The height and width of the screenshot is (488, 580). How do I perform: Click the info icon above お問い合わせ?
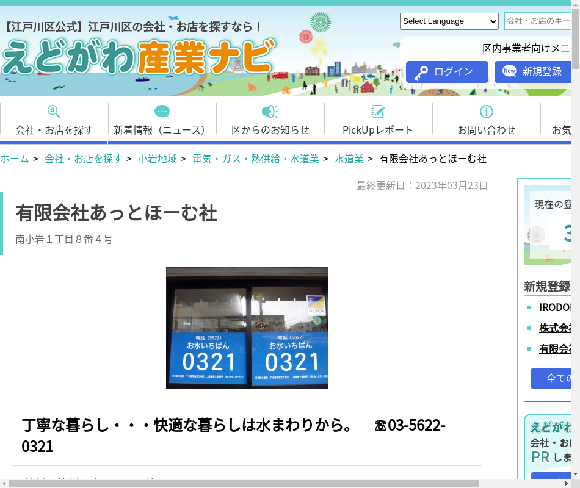point(486,112)
